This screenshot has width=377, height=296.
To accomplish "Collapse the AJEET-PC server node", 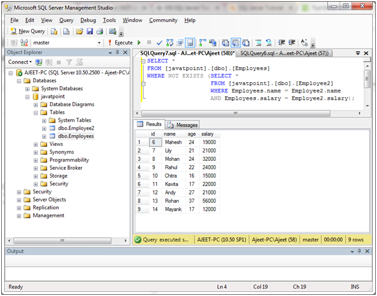I will tap(11, 73).
